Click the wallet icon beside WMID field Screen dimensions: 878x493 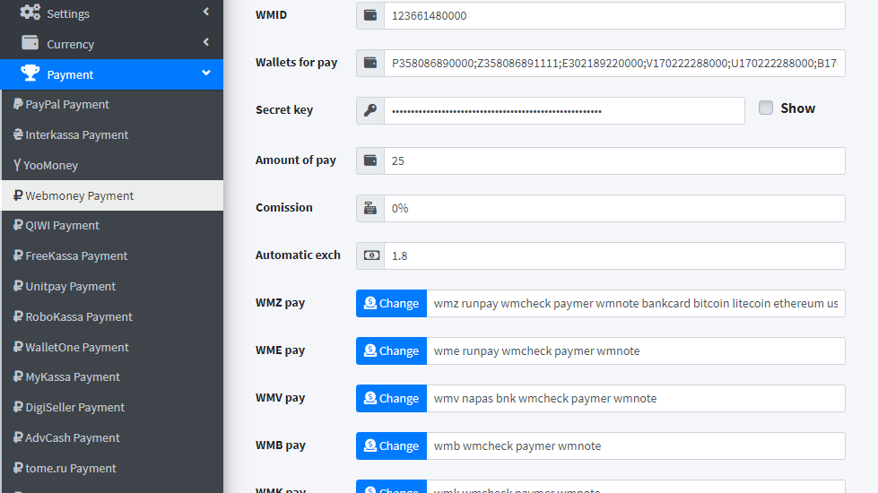(x=370, y=15)
